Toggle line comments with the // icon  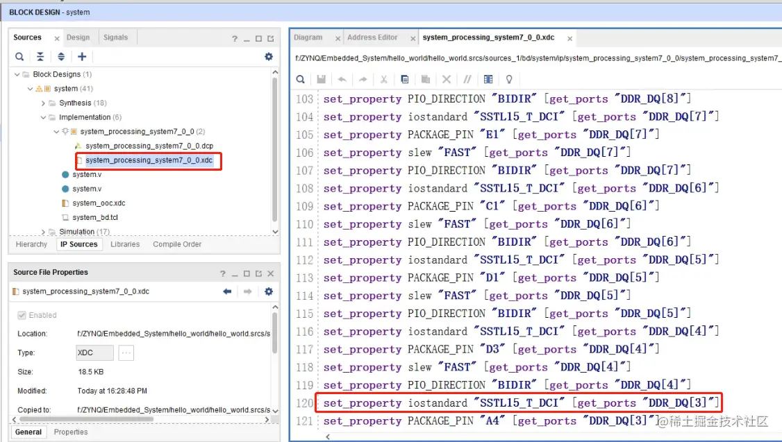[467, 79]
